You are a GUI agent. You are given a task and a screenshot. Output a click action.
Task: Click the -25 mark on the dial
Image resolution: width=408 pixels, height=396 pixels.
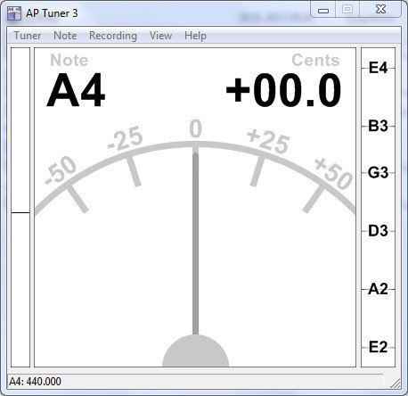126,138
